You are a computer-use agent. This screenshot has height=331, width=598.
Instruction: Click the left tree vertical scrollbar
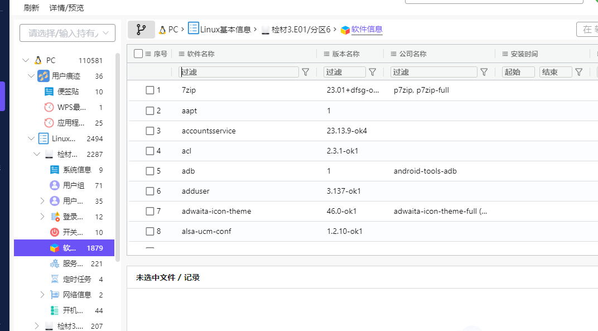(117, 156)
